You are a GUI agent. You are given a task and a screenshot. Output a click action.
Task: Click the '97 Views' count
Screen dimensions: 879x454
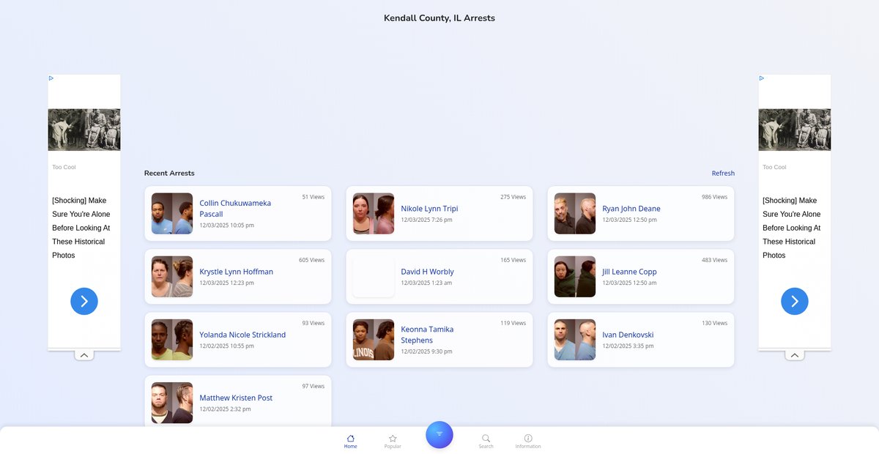click(314, 386)
